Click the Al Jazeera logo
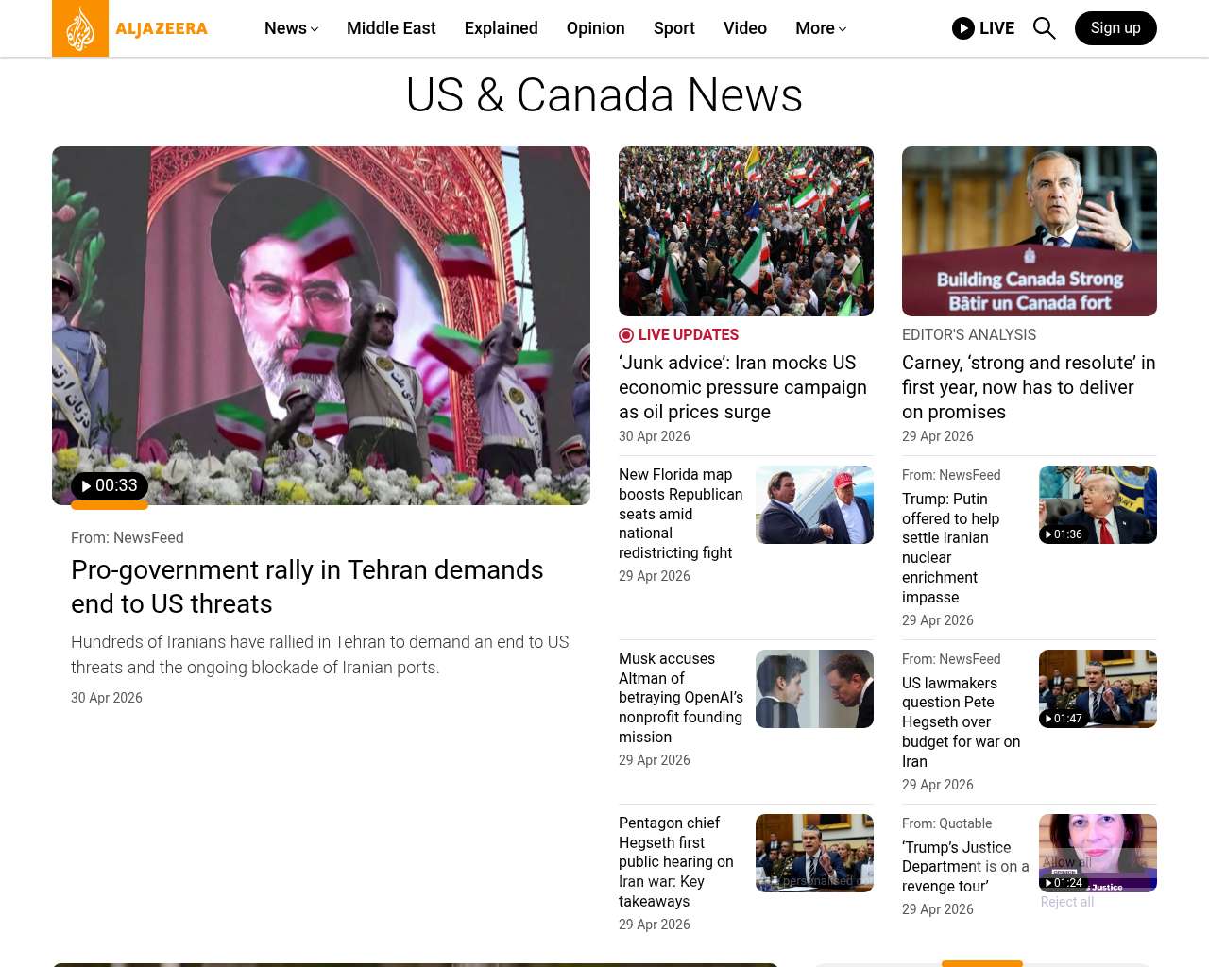This screenshot has height=967, width=1209. (x=130, y=28)
